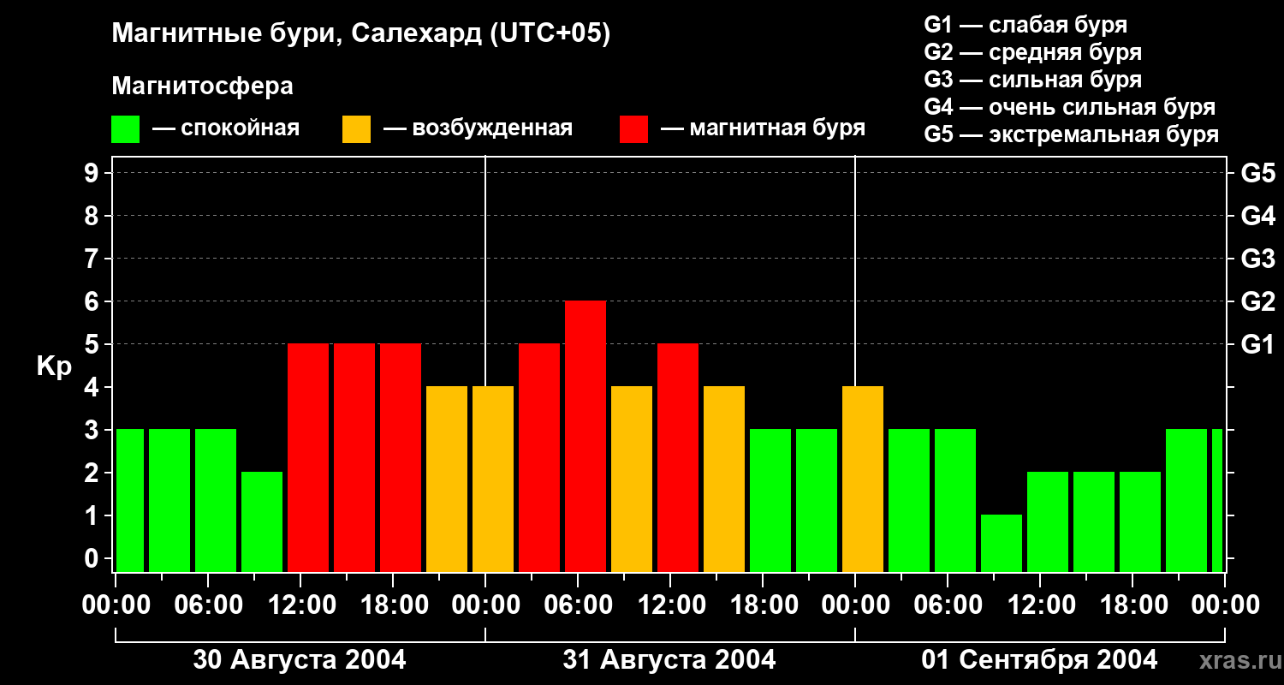The image size is (1284, 685).
Task: Click the 'Магнитосфера' heading
Action: pos(202,86)
